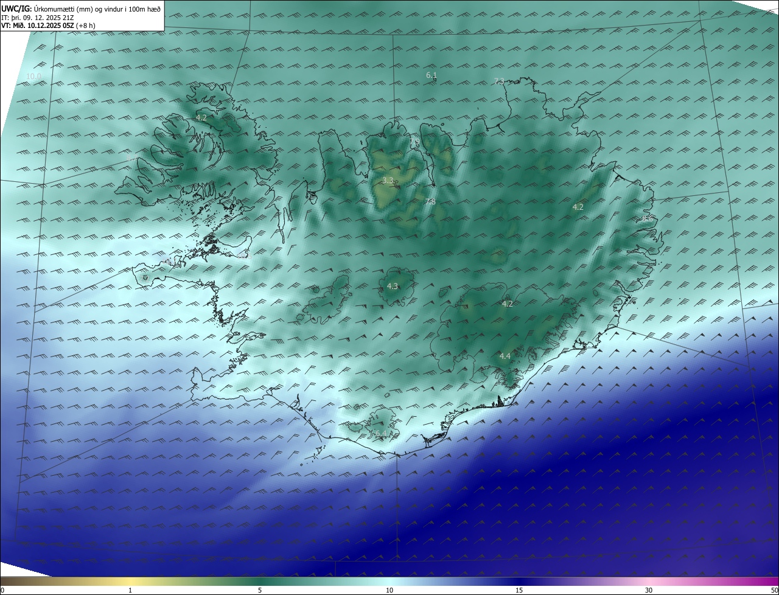Click the '7.3' value label on the map
The image size is (779, 595).
tap(499, 81)
